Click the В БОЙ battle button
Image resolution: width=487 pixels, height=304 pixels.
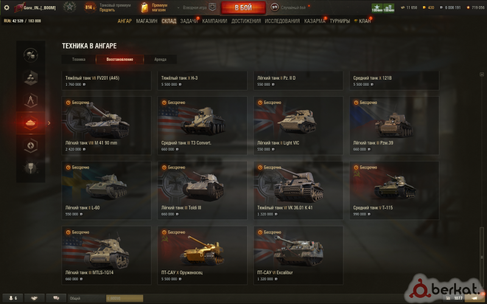[x=243, y=8]
